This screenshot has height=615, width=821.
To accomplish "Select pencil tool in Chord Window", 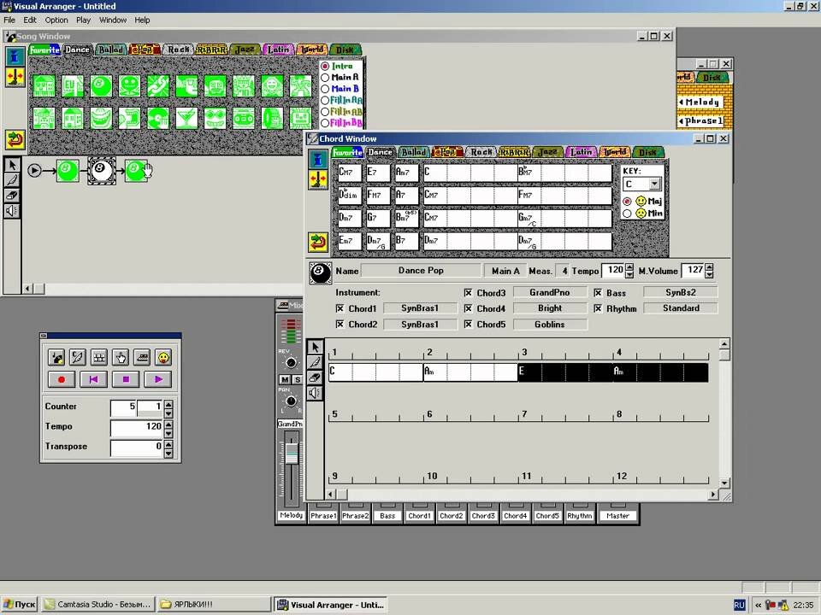I will tap(315, 362).
